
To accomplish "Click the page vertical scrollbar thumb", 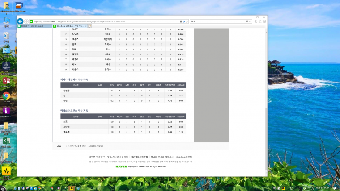I will click(x=266, y=139).
